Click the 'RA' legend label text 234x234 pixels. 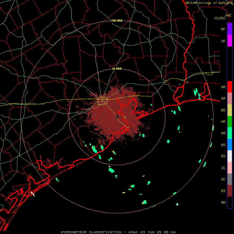[223, 133]
